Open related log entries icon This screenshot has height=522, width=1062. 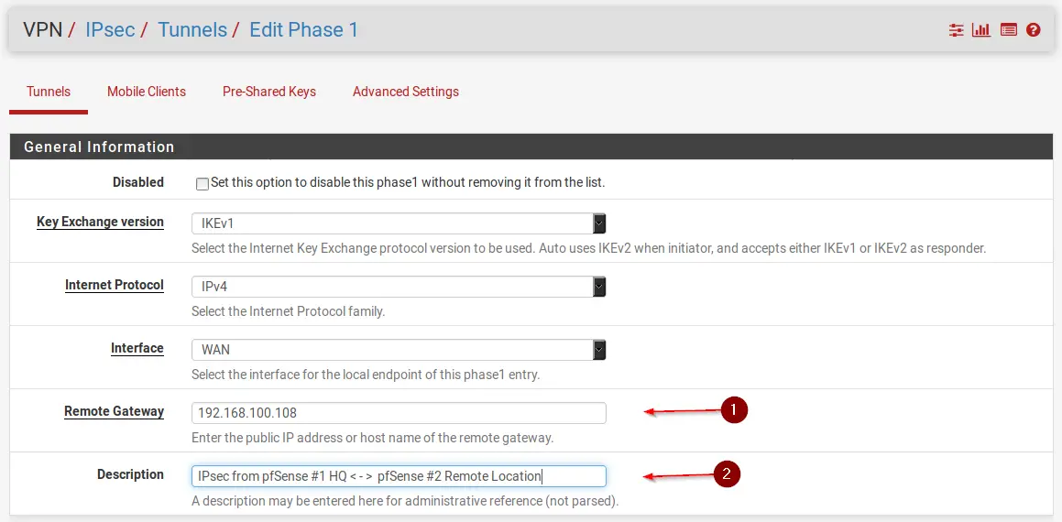pyautogui.click(x=1008, y=30)
